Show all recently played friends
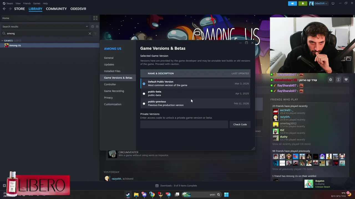 coord(291,144)
